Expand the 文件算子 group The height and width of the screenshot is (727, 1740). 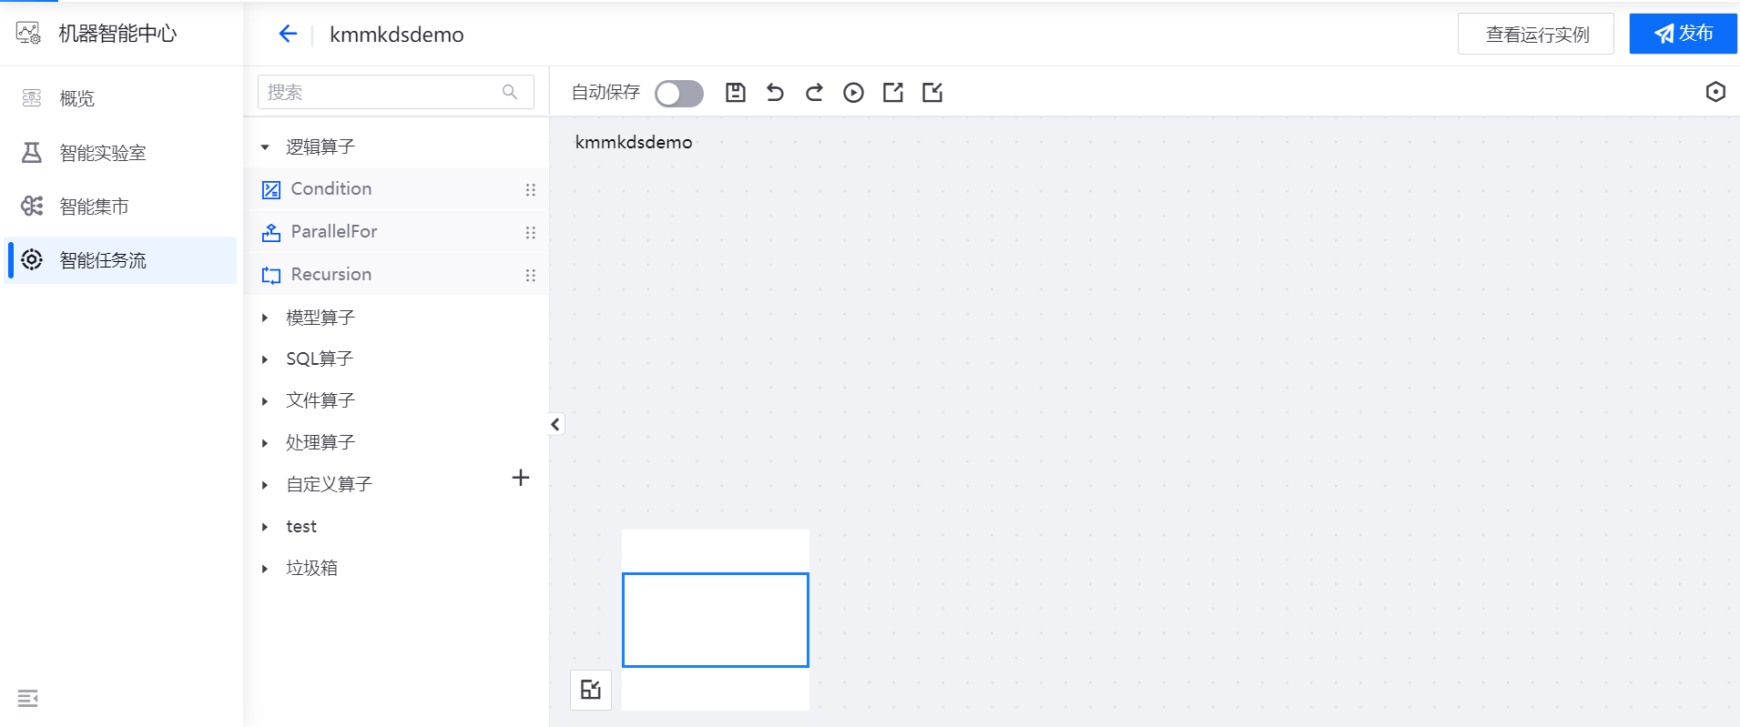[x=265, y=401]
